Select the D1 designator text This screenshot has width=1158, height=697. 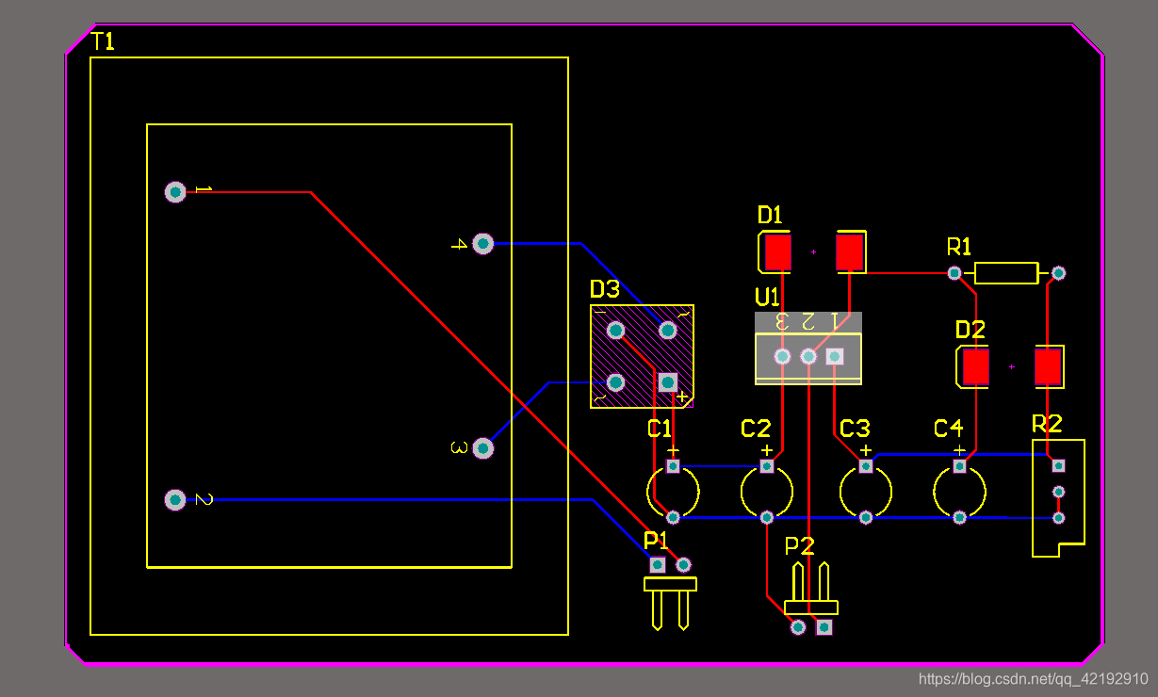tap(771, 216)
